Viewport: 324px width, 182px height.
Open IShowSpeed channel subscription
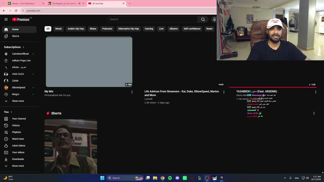[x=19, y=87]
